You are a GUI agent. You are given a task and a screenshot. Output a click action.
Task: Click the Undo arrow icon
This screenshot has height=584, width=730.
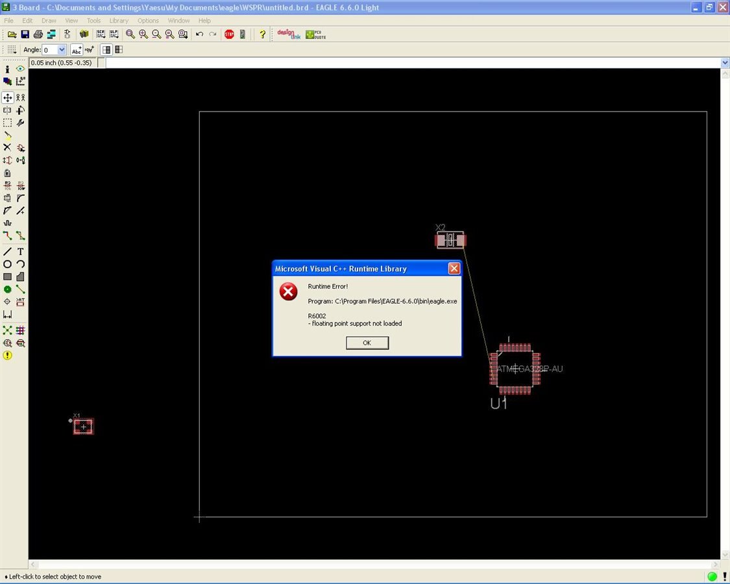point(199,34)
